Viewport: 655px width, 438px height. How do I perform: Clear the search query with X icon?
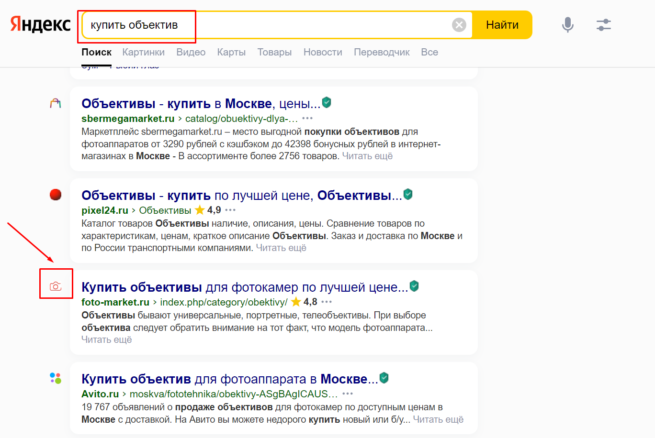[x=459, y=25]
